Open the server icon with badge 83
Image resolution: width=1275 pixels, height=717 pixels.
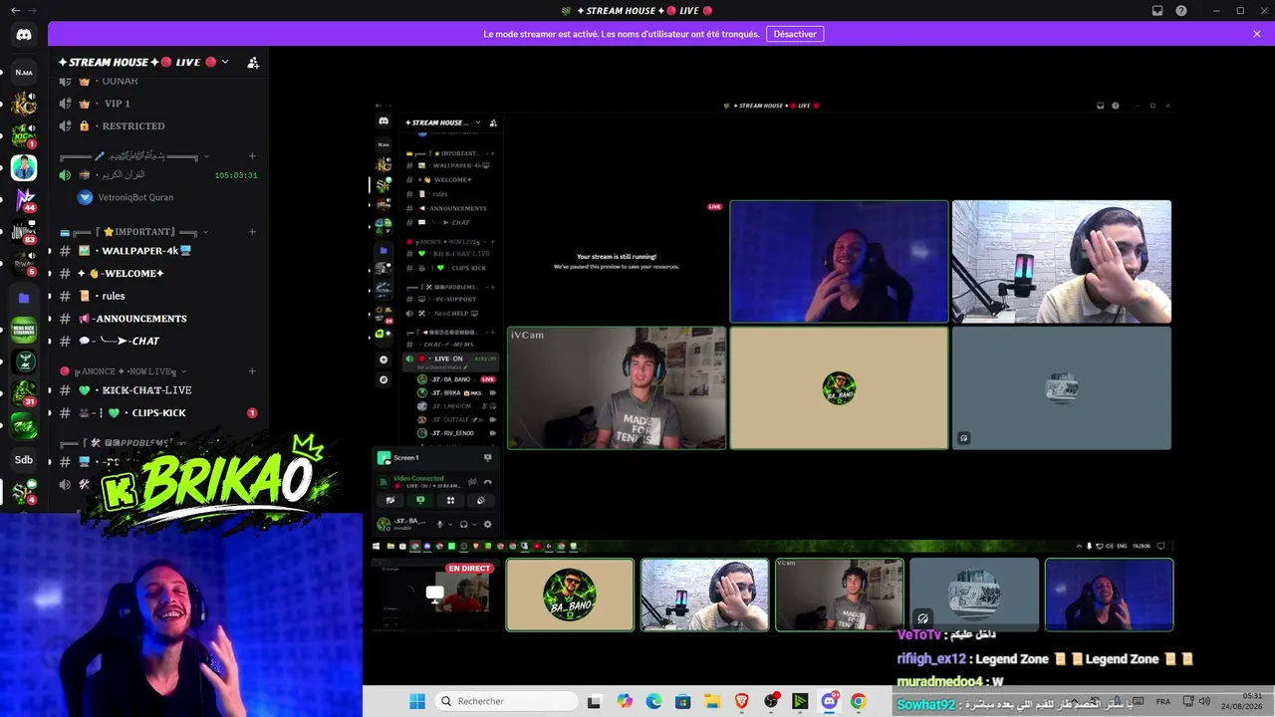[24, 232]
